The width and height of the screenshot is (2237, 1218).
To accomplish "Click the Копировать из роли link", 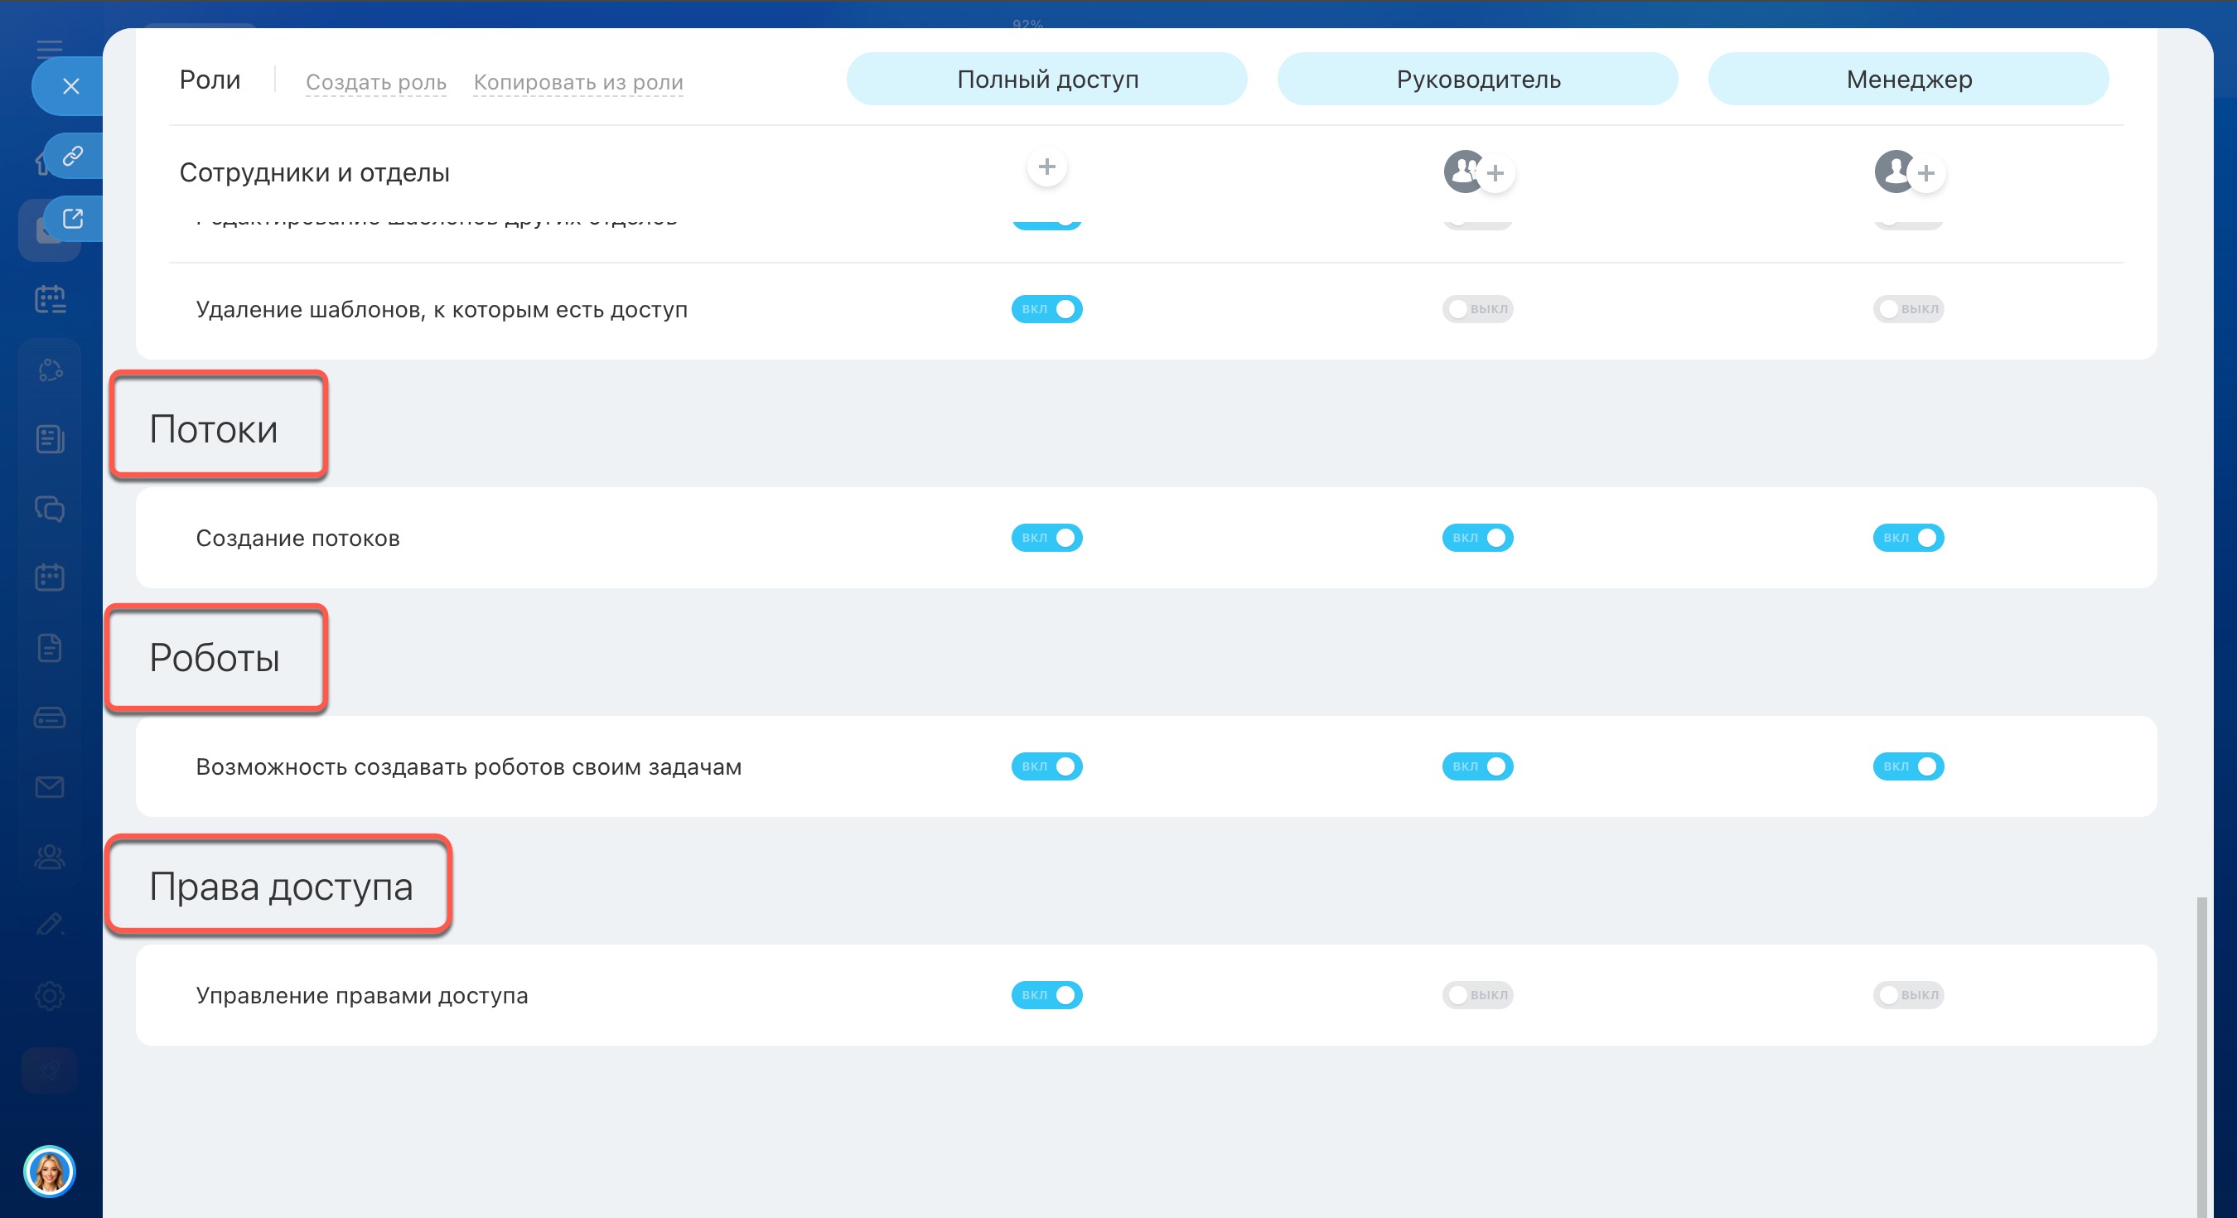I will click(578, 83).
